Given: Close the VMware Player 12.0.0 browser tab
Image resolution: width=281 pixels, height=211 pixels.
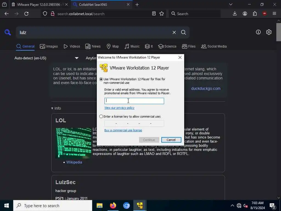Looking at the screenshot, I should click(x=66, y=4).
